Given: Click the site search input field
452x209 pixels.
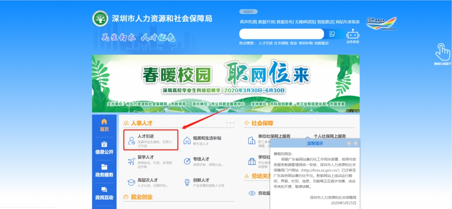Looking at the screenshot, I should pyautogui.click(x=282, y=34).
